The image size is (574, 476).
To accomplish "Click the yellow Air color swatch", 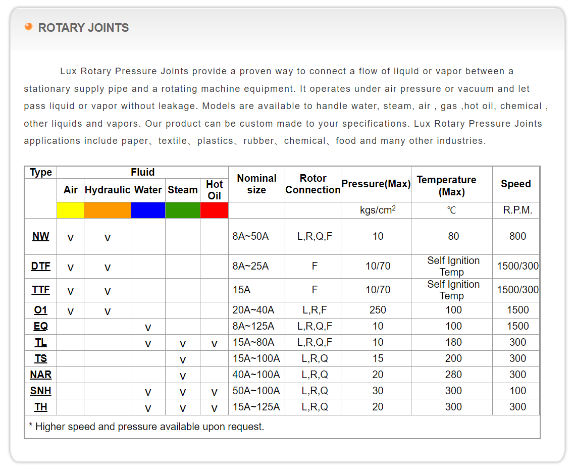I will (70, 210).
